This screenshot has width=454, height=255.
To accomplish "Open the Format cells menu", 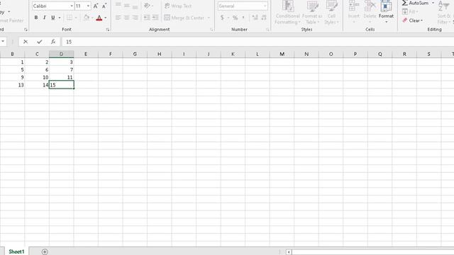I will [x=386, y=11].
